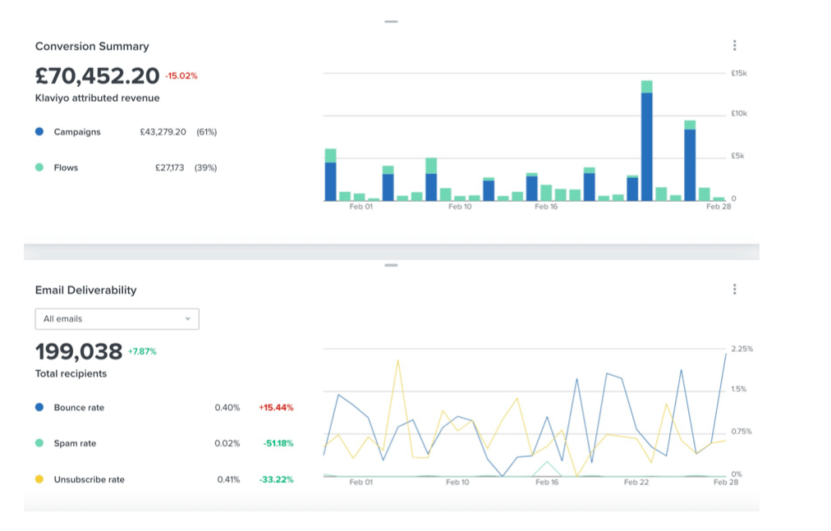Image resolution: width=831 pixels, height=531 pixels.
Task: Click the -15.02% revenue change
Action: 181,76
